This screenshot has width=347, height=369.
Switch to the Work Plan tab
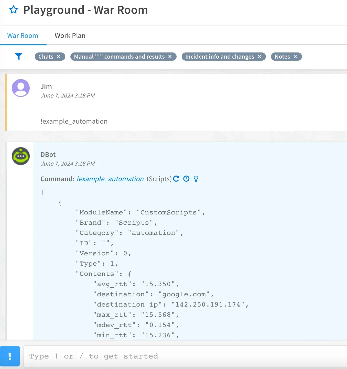coord(70,36)
